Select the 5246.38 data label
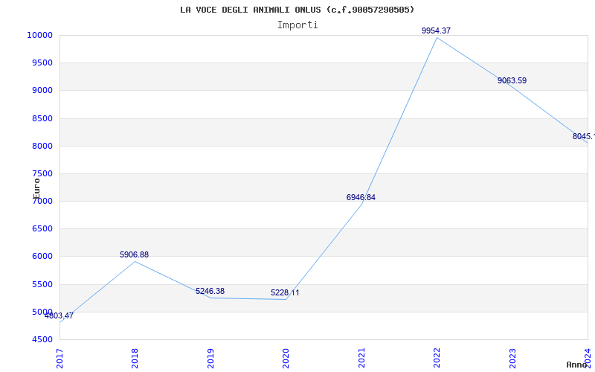The image size is (595, 372). [x=210, y=291]
